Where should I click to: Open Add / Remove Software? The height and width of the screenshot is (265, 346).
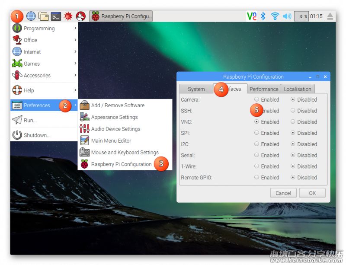pyautogui.click(x=125, y=105)
